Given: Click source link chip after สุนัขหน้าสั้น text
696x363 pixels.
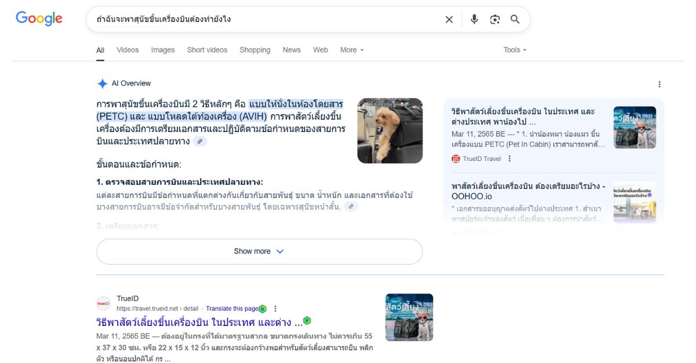Looking at the screenshot, I should (x=351, y=207).
